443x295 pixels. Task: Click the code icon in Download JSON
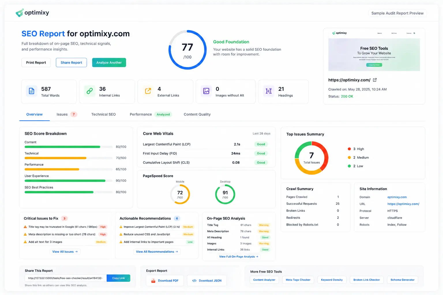194,281
